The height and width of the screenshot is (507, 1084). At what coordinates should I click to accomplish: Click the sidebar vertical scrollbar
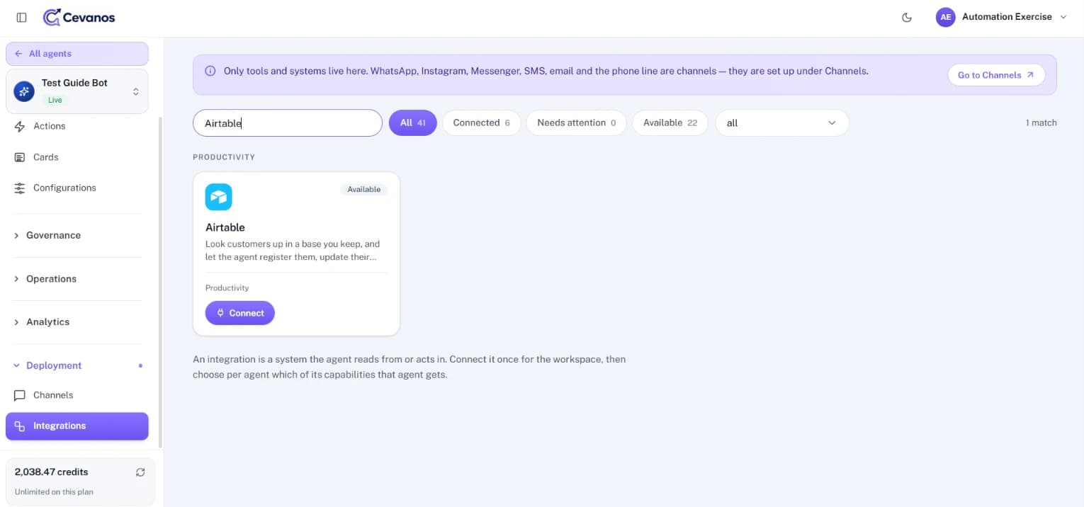click(x=160, y=282)
